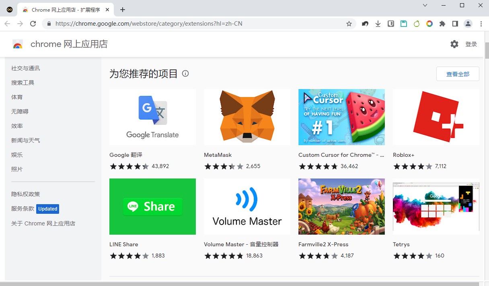Viewport: 489px width, 286px height.
Task: Expand the tab search chevron
Action: (x=425, y=5)
